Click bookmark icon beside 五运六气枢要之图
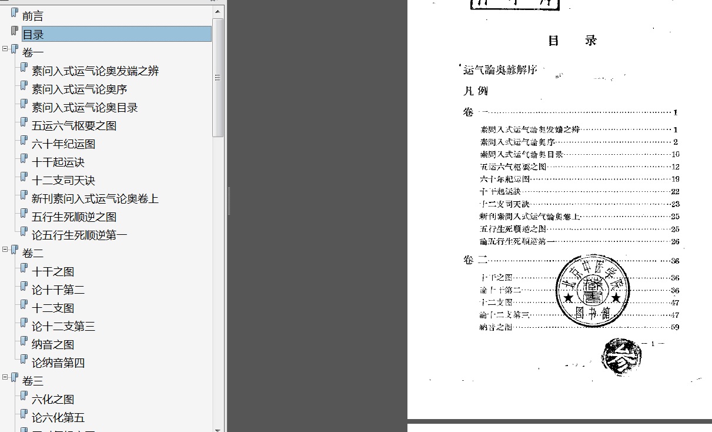712x432 pixels. point(24,122)
